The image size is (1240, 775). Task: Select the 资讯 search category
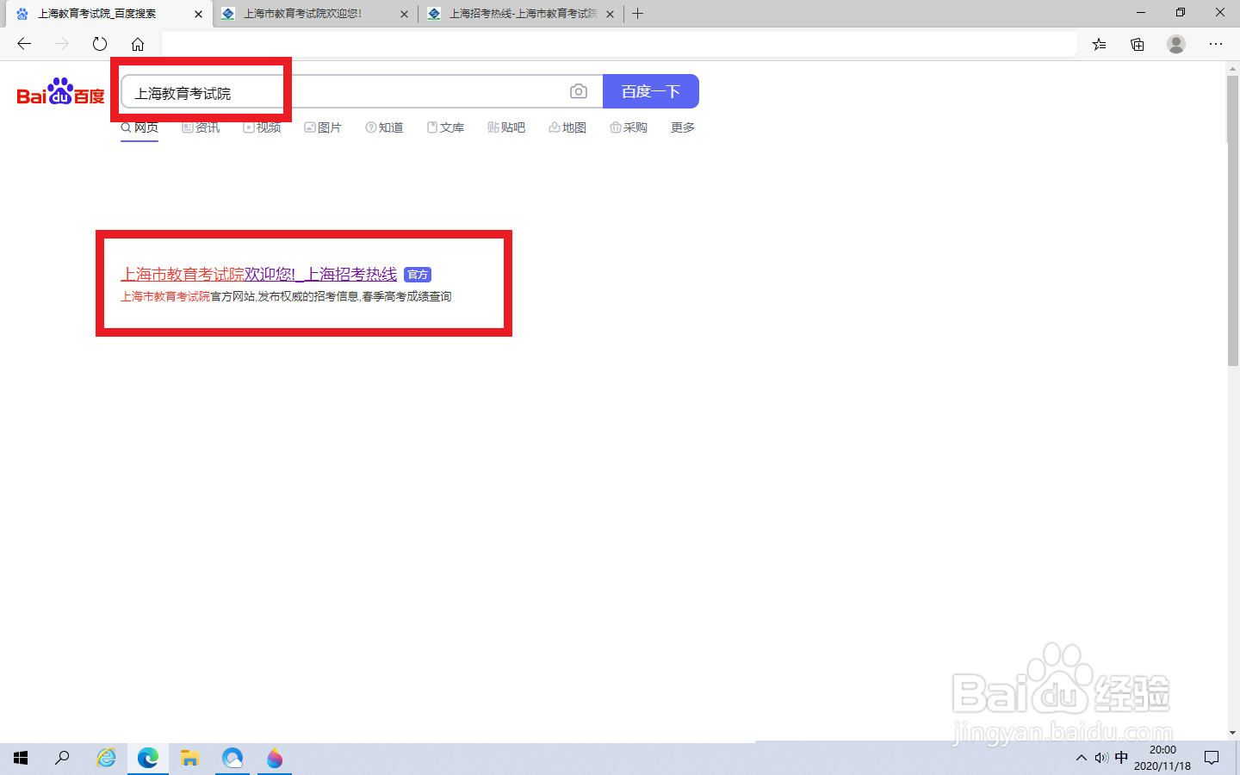pos(201,127)
